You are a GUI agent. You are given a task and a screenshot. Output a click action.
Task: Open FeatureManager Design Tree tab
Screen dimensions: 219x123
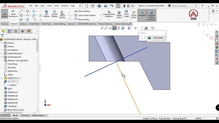(x=3, y=31)
